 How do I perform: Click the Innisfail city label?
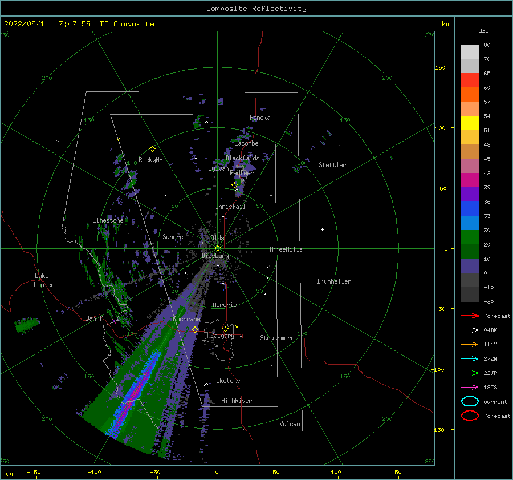click(x=230, y=207)
